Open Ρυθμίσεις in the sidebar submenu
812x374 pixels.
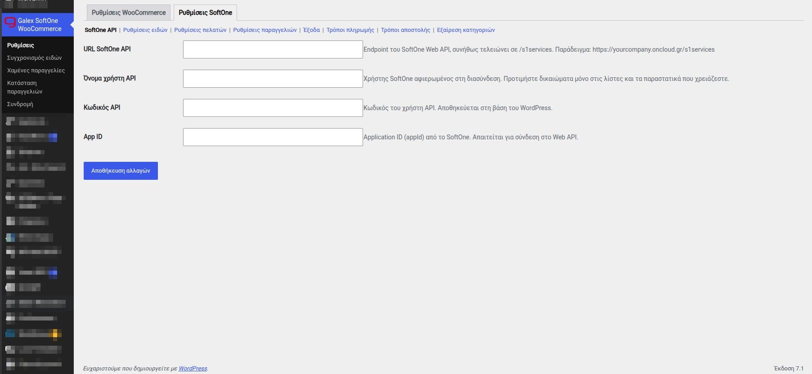click(x=21, y=45)
